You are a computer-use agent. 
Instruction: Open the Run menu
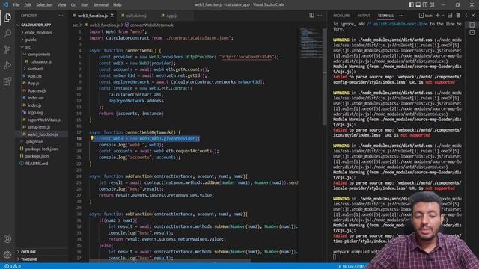coord(85,5)
